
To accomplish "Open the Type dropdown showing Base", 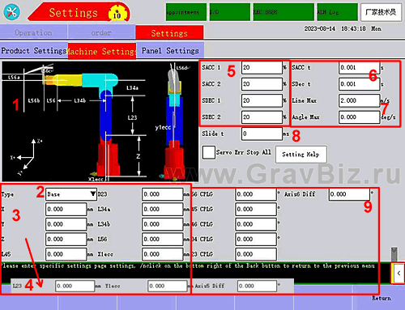I will (x=71, y=194).
